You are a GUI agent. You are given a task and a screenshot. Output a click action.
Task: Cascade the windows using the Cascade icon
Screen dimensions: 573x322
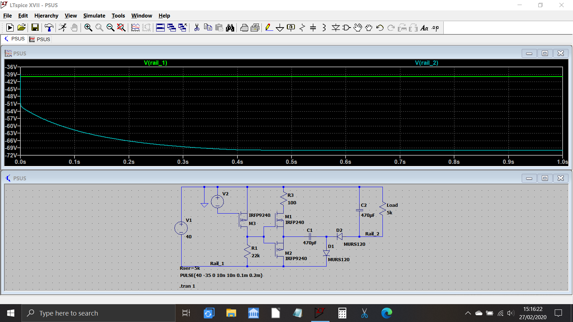click(x=172, y=28)
